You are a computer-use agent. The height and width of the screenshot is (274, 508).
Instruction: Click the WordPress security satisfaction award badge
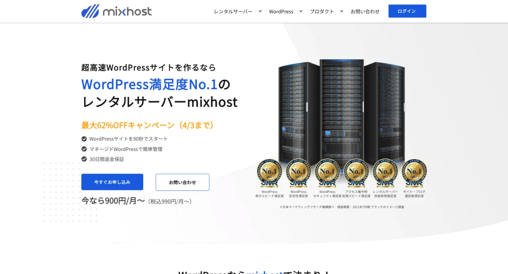327,173
